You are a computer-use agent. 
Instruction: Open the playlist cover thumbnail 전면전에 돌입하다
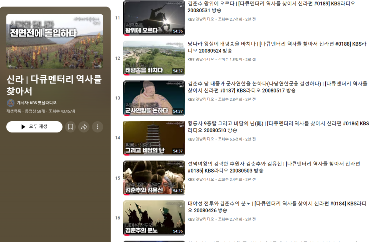[x=55, y=41]
